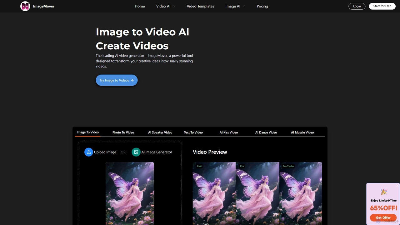Viewport: 400px width, 225px height.
Task: Click the Fast video preview
Action: coord(214,193)
